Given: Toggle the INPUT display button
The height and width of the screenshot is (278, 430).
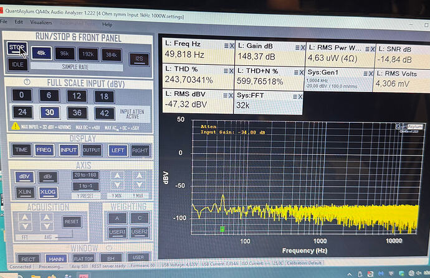Looking at the screenshot, I should (x=69, y=151).
